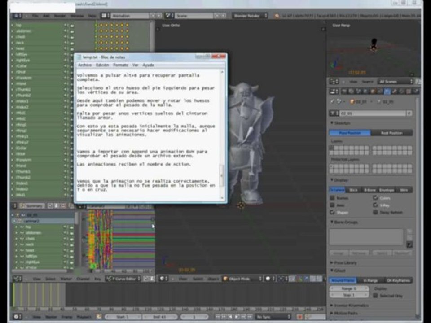Open the Archivo menu in Notepad
This screenshot has width=431, height=323.
click(x=85, y=65)
